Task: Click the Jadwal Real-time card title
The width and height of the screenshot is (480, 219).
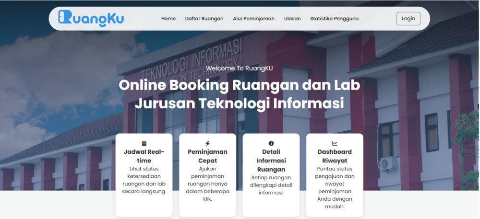Action: (x=144, y=156)
